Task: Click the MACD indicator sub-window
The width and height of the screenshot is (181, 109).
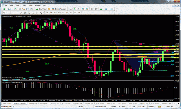Action: click(x=88, y=90)
